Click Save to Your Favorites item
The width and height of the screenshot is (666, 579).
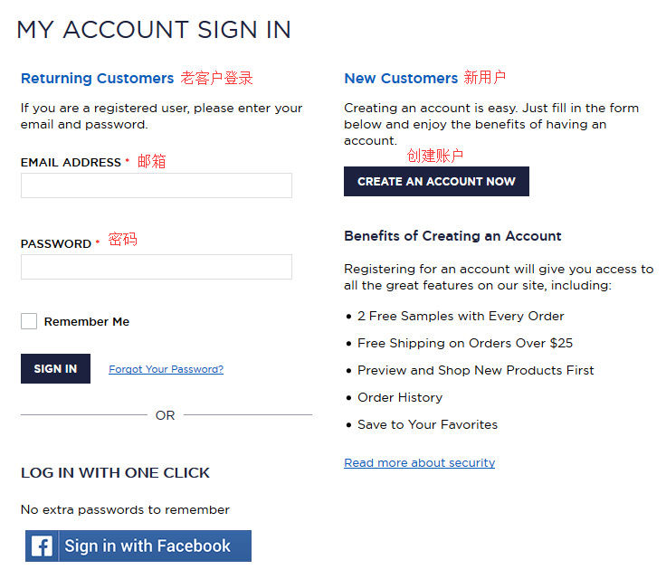[427, 424]
